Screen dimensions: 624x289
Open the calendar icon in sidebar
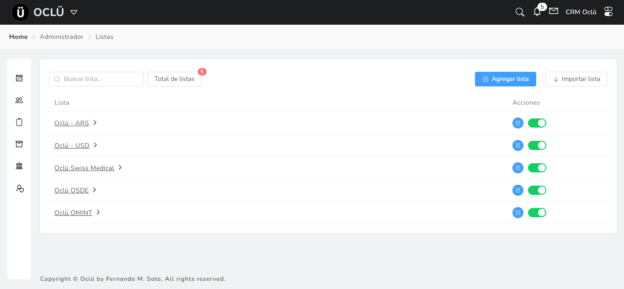[19, 78]
